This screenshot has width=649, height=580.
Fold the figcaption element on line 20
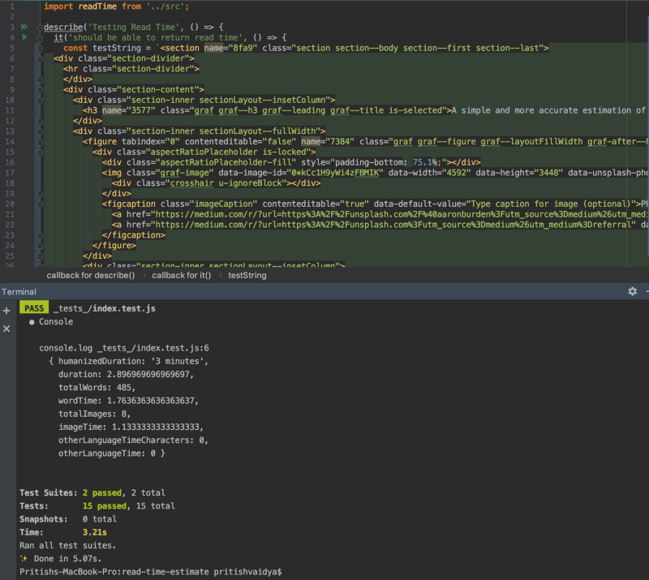[x=40, y=204]
